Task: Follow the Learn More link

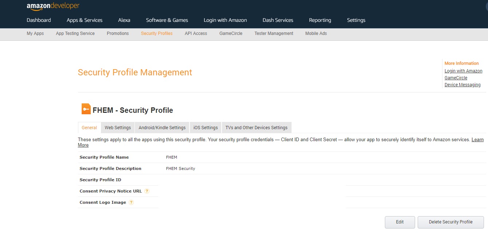Action: coord(477,140)
